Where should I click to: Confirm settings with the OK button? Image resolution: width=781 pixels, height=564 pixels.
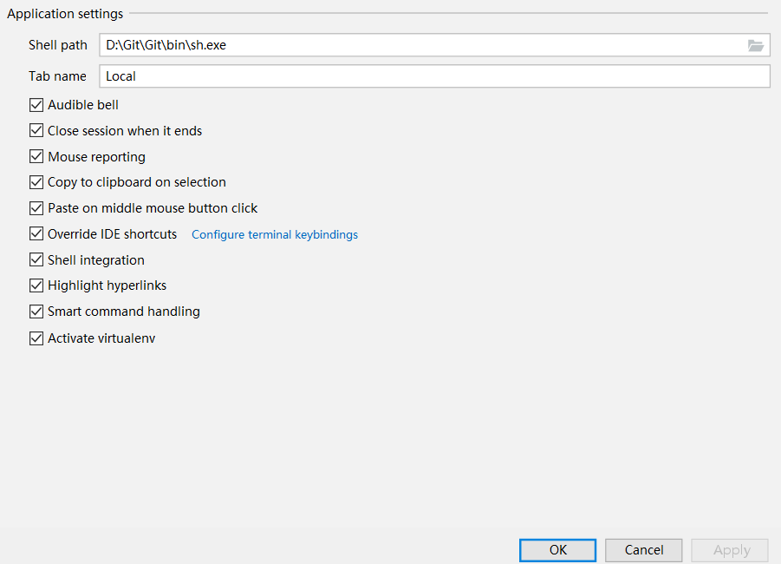pyautogui.click(x=557, y=550)
